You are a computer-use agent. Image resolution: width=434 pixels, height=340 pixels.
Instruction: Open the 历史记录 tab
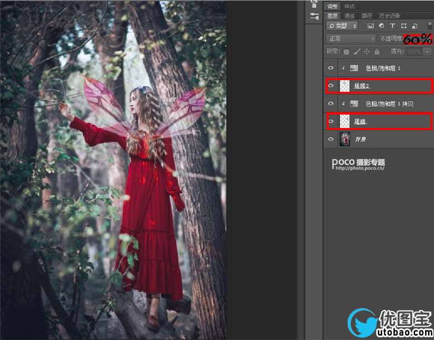click(389, 16)
